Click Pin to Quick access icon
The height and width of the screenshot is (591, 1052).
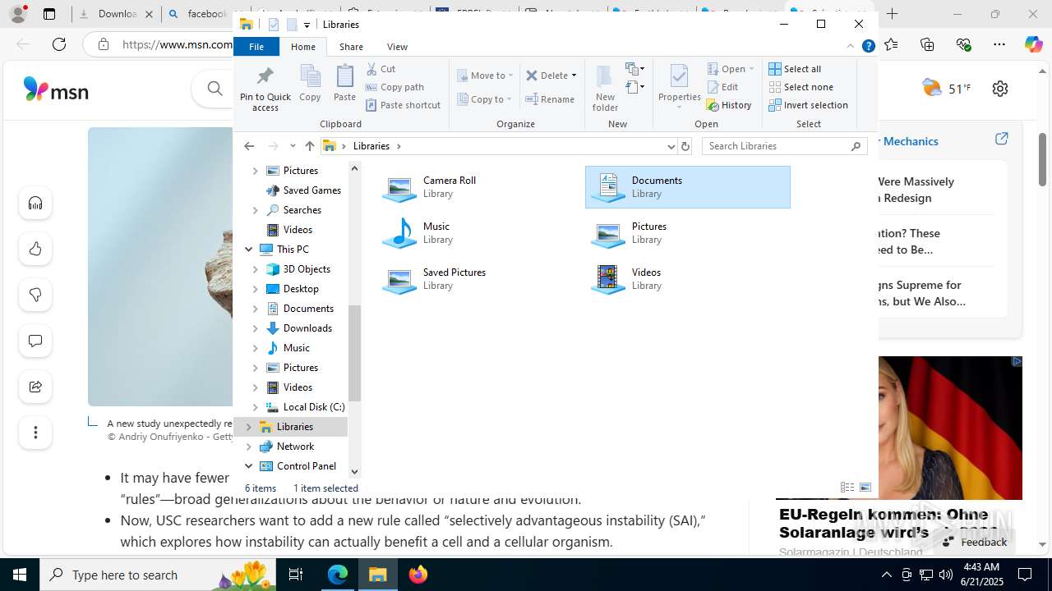pyautogui.click(x=265, y=89)
